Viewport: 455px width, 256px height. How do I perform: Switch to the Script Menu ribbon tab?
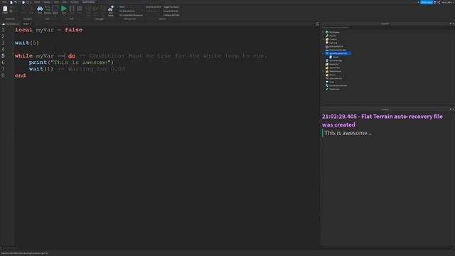[88, 2]
